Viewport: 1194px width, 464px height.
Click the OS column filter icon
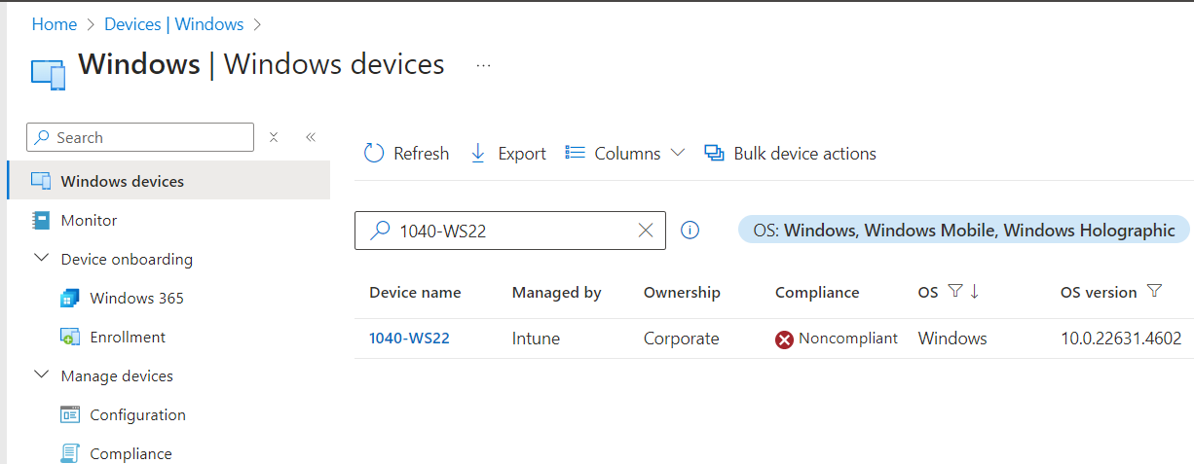point(954,292)
